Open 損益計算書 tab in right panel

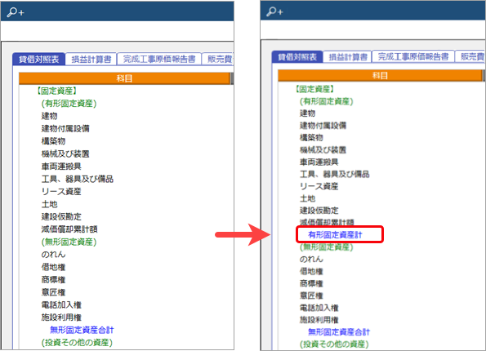point(347,57)
